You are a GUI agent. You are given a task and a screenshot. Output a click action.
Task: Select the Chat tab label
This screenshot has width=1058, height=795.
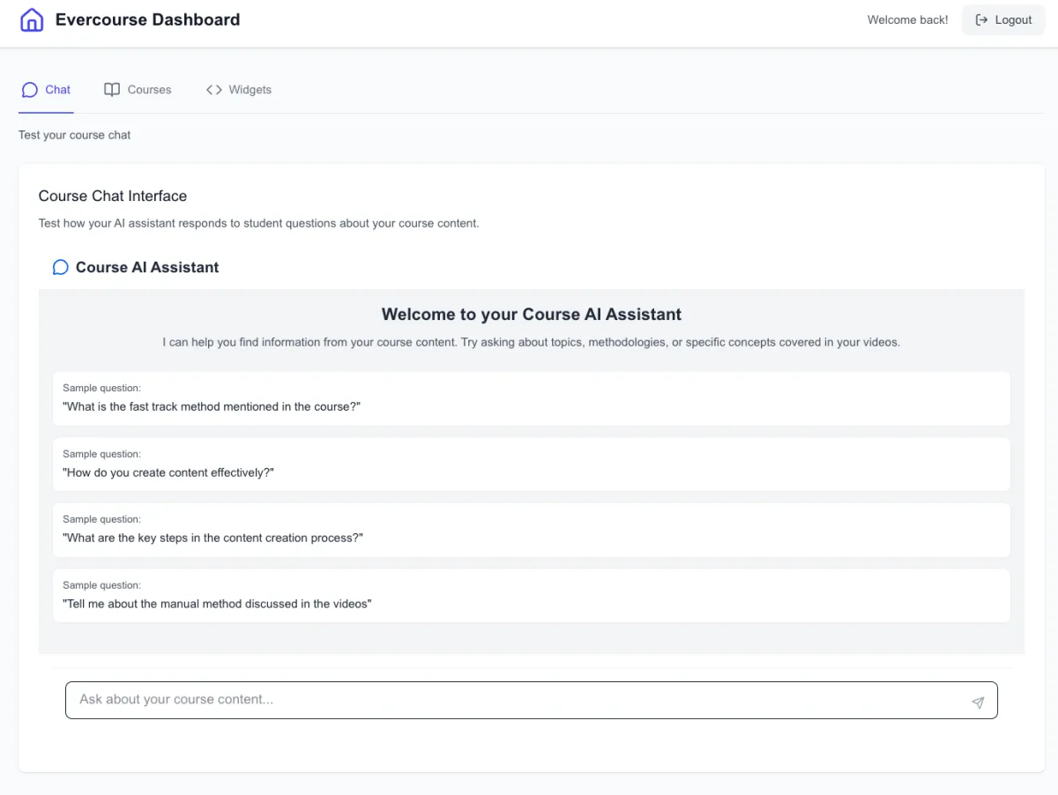pyautogui.click(x=58, y=90)
